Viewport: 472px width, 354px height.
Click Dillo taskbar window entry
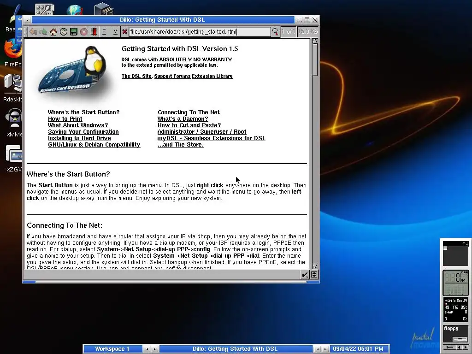pos(235,349)
